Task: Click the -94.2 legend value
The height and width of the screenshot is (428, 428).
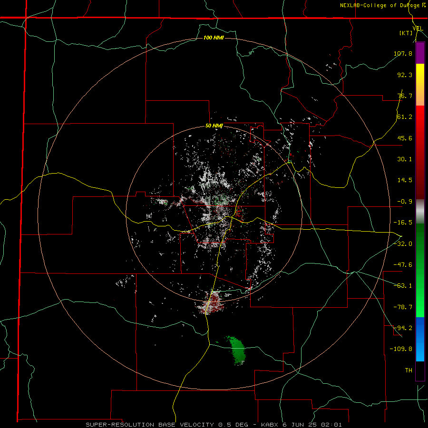Action: point(403,328)
